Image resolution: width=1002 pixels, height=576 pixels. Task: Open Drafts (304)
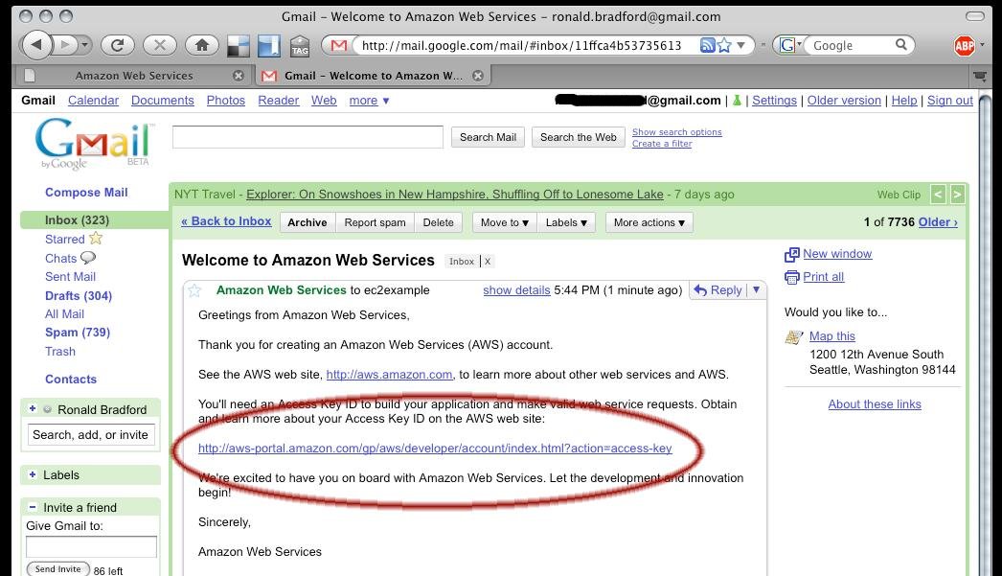coord(78,295)
